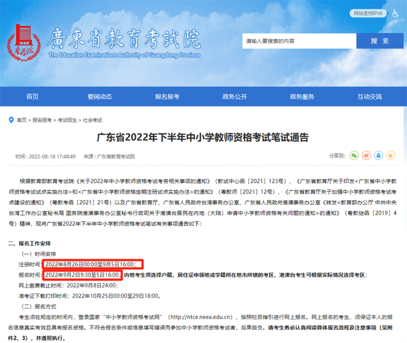Open the 首页 navigation menu item
This screenshot has height=343, width=407.
32,97
